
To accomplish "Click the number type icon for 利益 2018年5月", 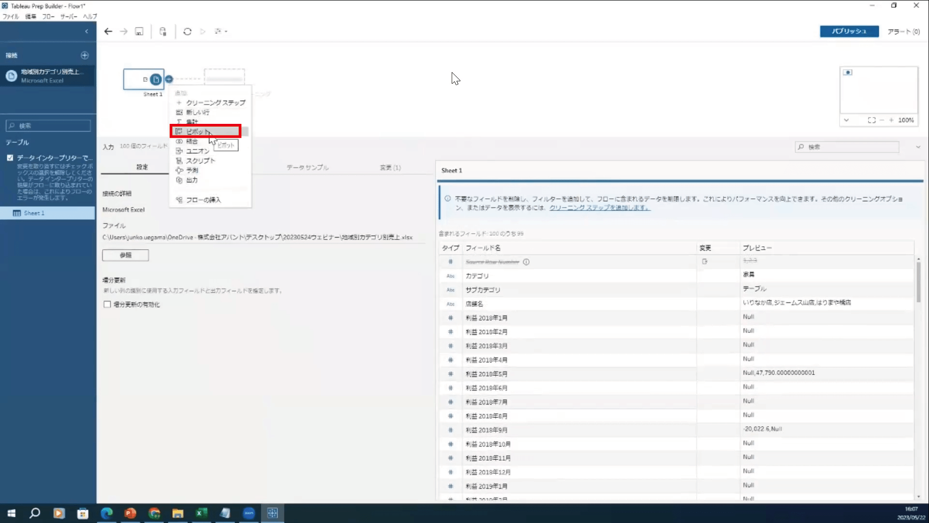I will [451, 374].
